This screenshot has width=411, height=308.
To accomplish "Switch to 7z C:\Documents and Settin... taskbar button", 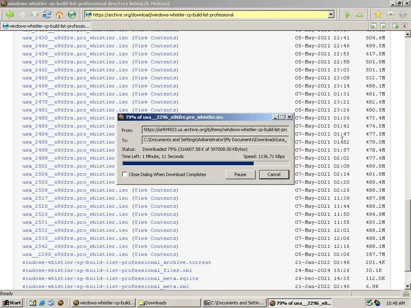I will (x=234, y=303).
